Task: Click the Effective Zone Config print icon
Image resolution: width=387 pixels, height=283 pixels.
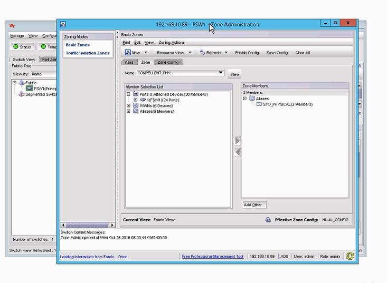Action: (x=268, y=219)
